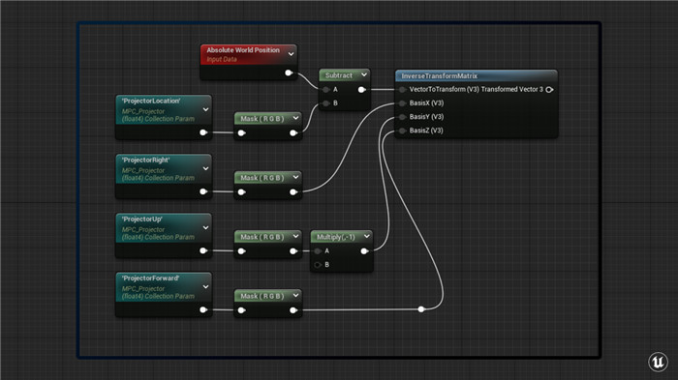This screenshot has height=380, width=678.
Task: Click the 'ProjectorLocation' output pin
Action: [x=203, y=132]
